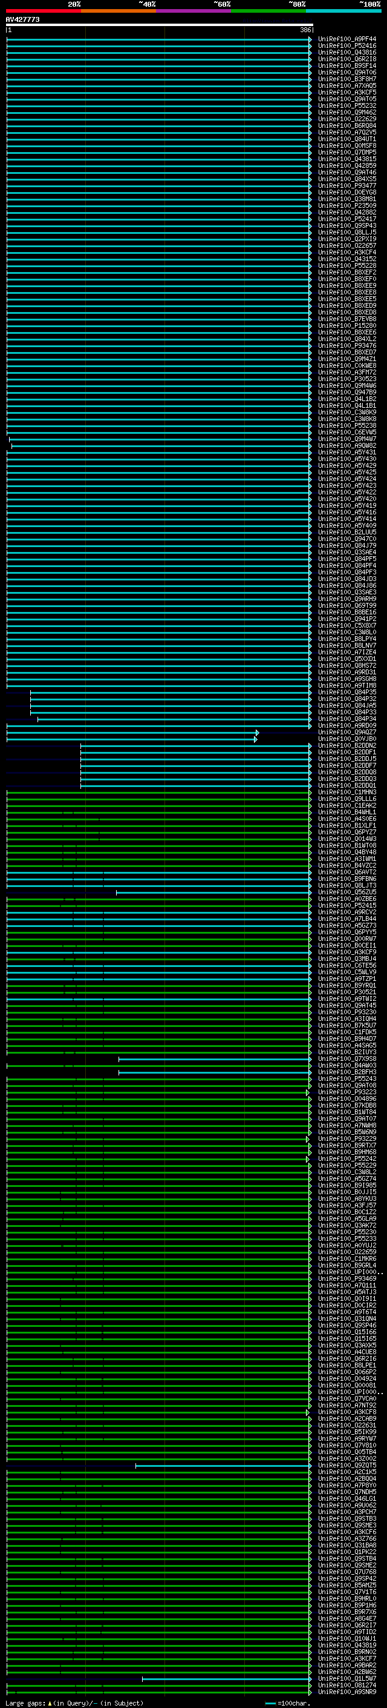Select hit label UniRef100_B2DDJ5
Viewport: 387px width, 1708px height.
[x=347, y=759]
